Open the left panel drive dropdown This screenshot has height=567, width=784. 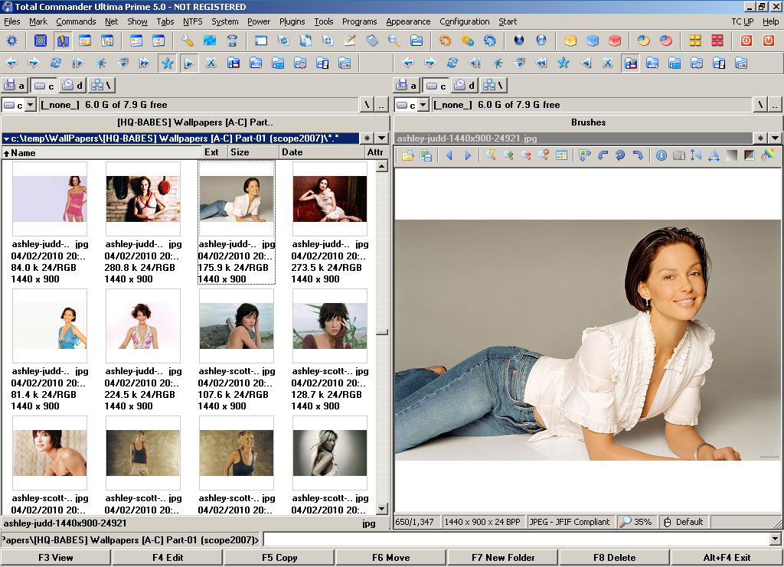click(31, 105)
